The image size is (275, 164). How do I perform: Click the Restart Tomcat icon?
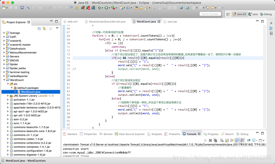[x=93, y=8]
